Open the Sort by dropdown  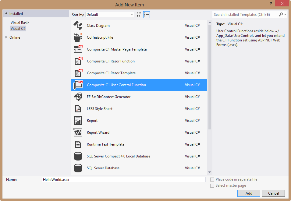pyautogui.click(x=110, y=15)
